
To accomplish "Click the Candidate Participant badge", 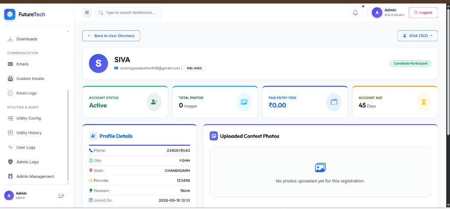I will (410, 63).
